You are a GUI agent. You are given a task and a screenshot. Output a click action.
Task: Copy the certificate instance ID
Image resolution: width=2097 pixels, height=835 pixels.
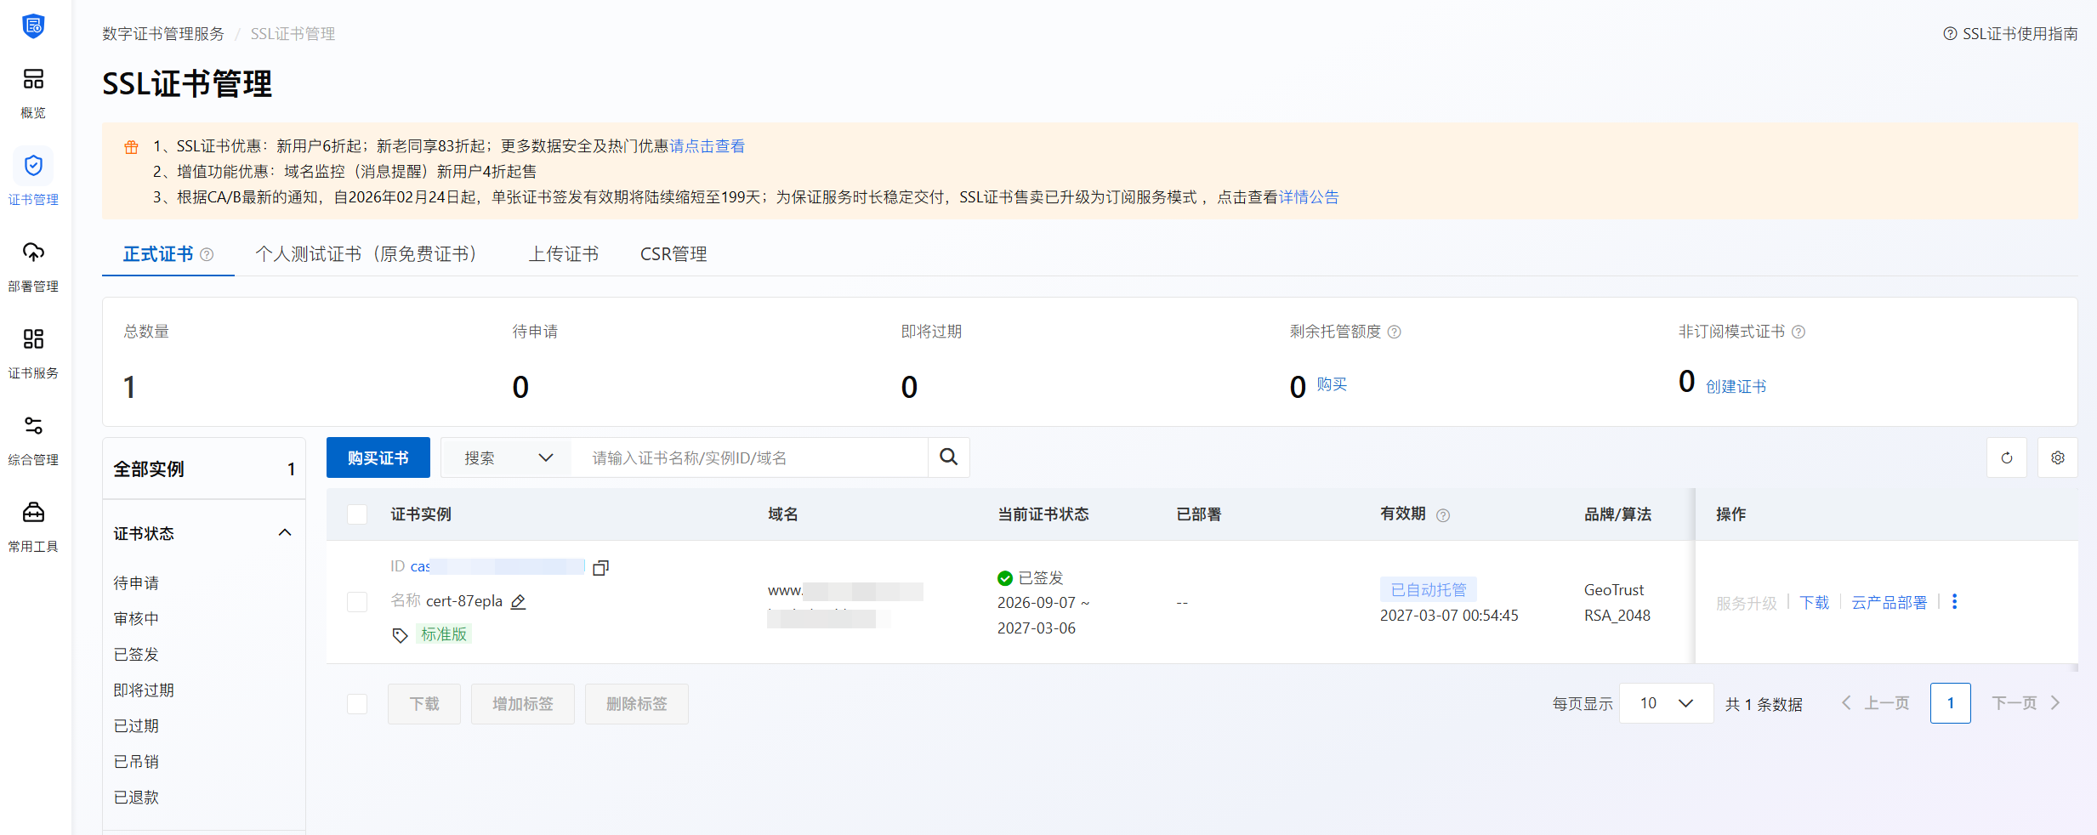pyautogui.click(x=600, y=567)
